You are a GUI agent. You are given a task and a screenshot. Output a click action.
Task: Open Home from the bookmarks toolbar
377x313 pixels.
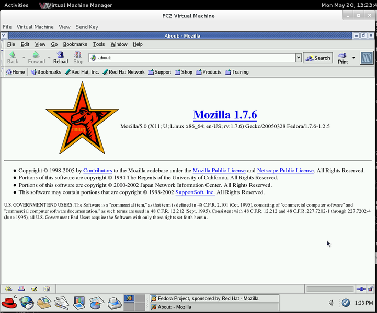[x=15, y=72]
